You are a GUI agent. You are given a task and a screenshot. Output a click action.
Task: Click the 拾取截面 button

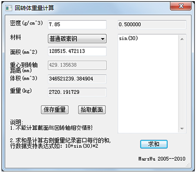(92, 110)
